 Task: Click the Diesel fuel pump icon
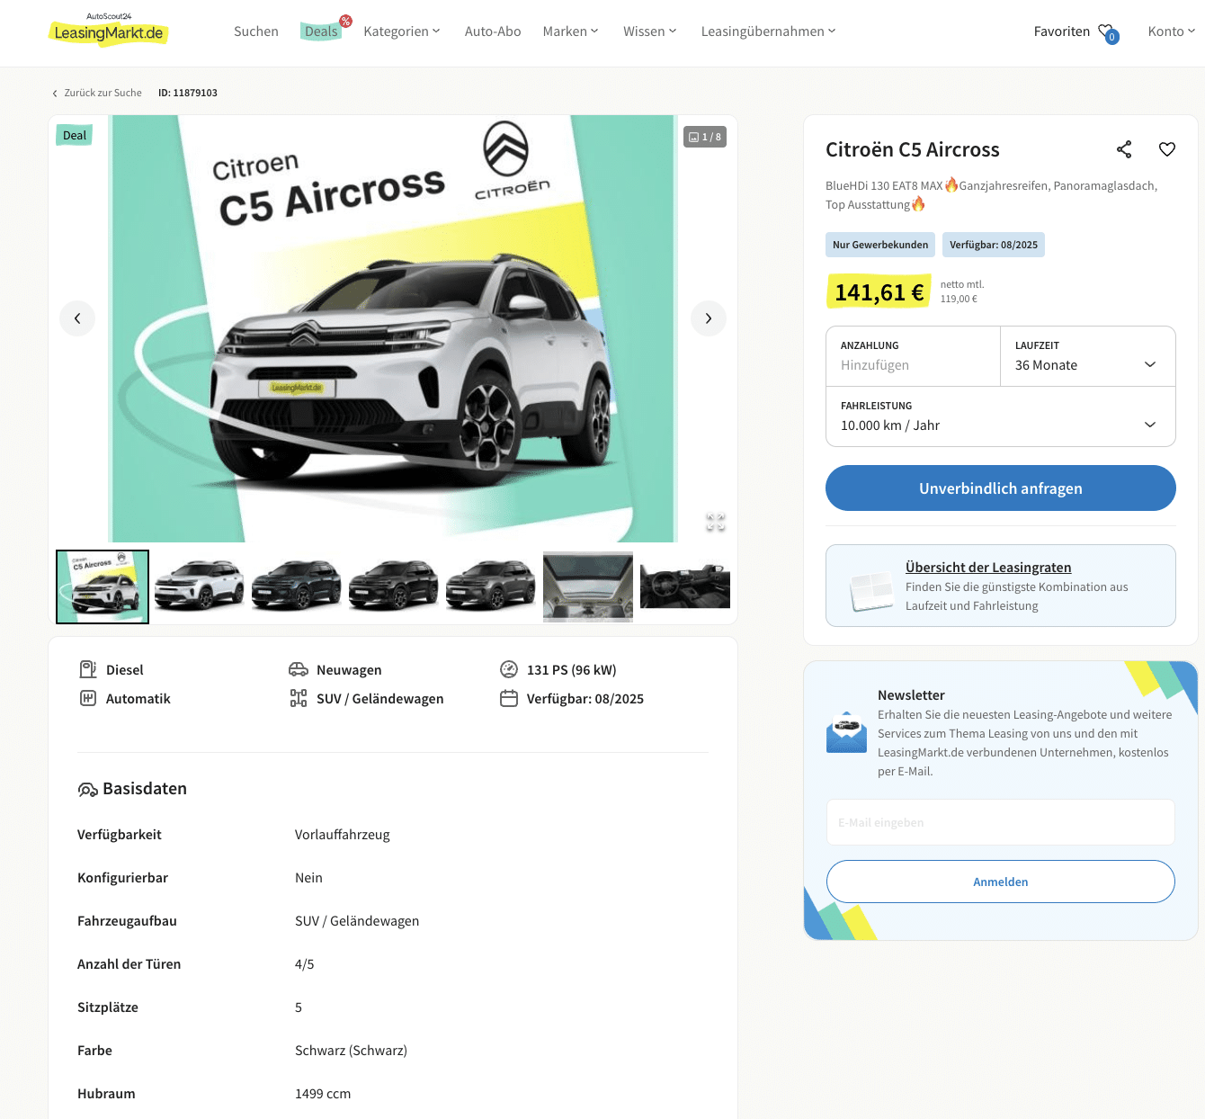coord(88,669)
